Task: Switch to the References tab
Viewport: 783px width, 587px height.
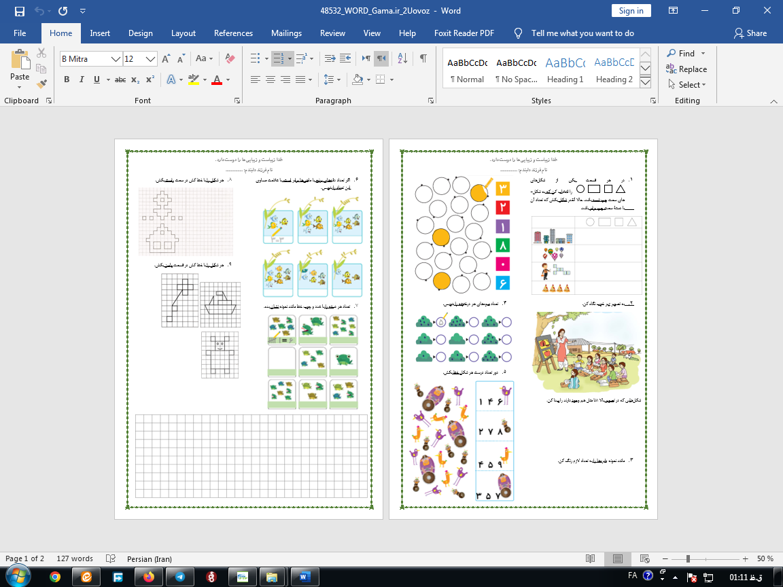Action: [234, 33]
